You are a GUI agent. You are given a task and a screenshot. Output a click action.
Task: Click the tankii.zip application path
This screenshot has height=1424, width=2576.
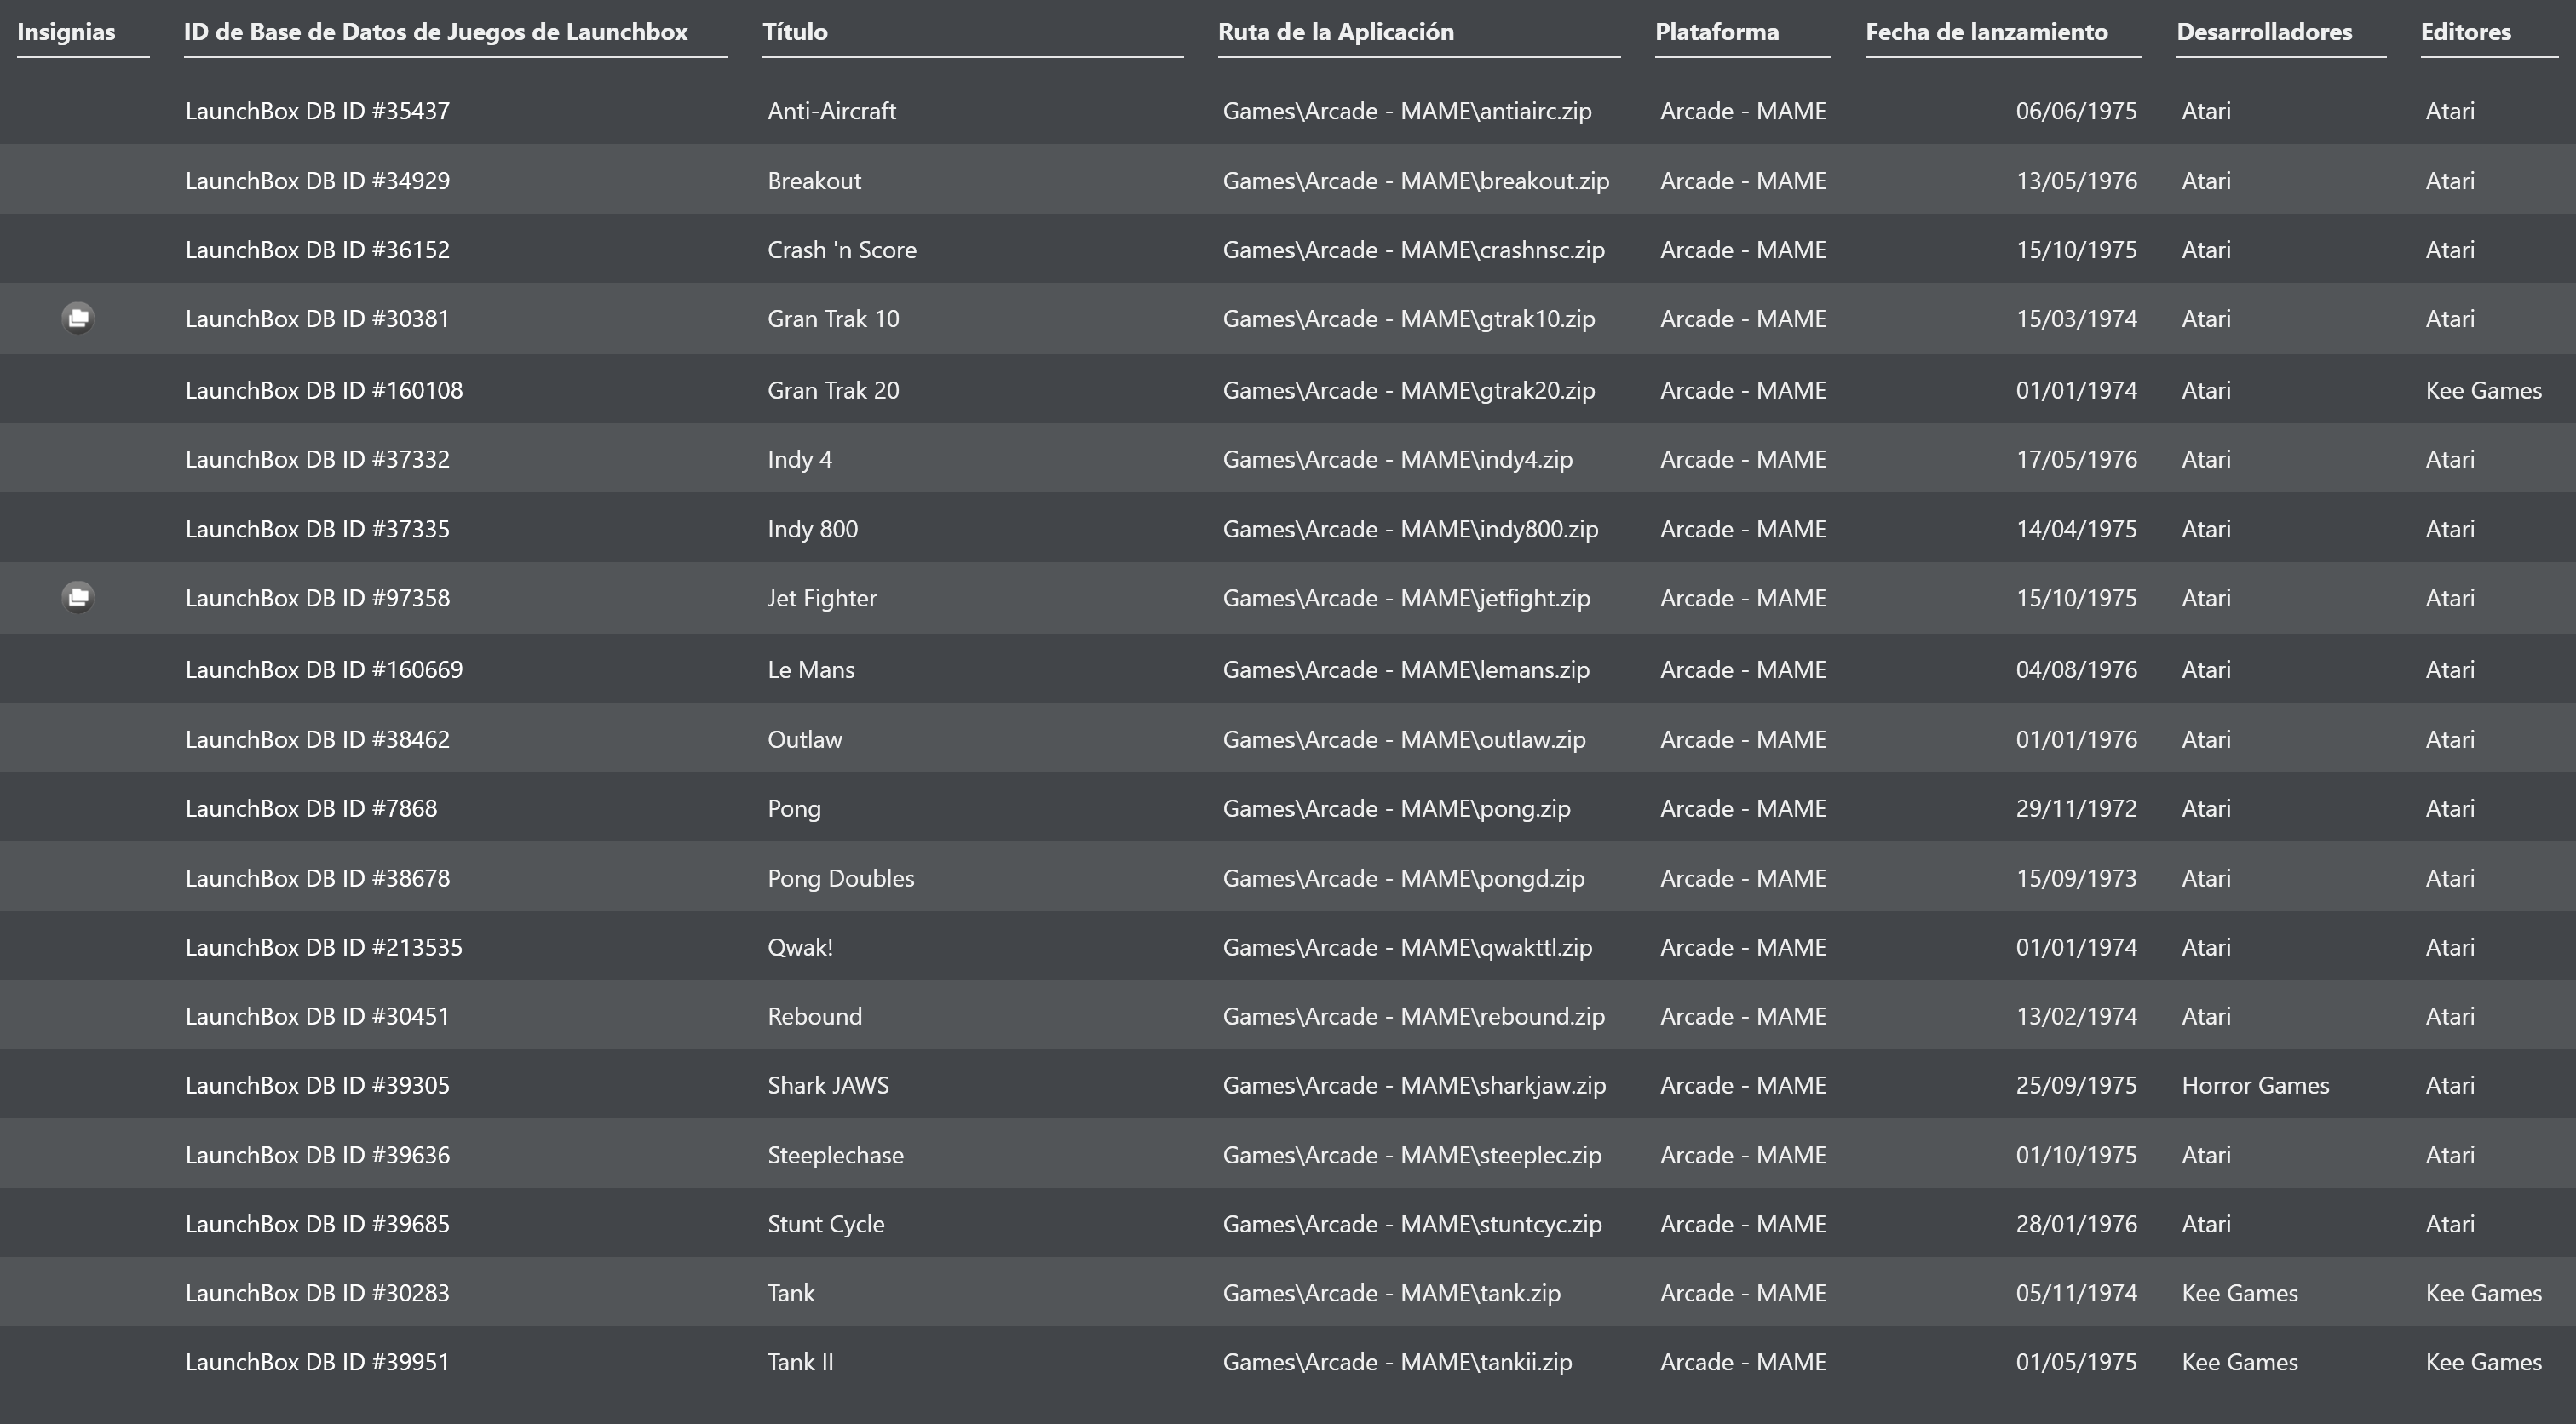coord(1397,1362)
